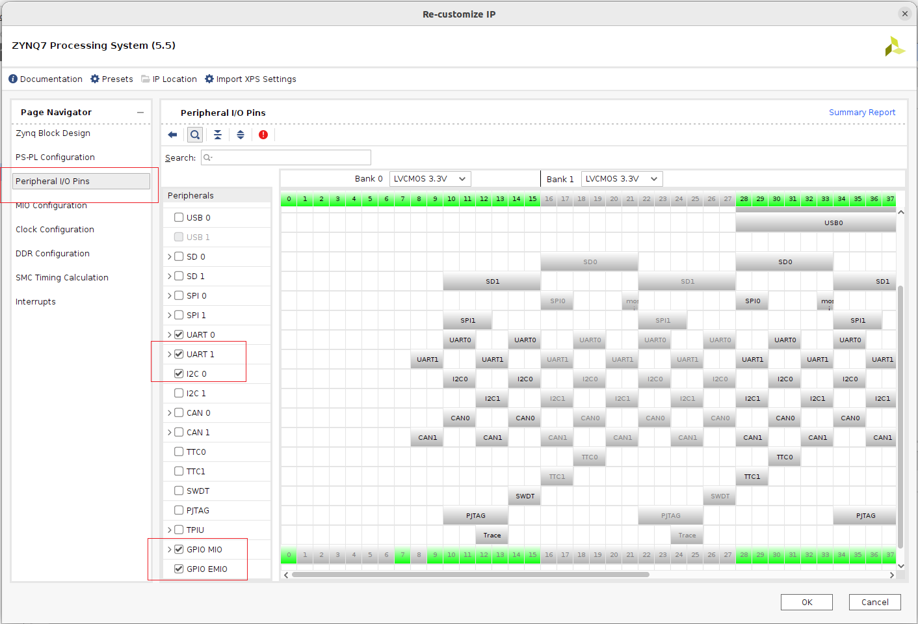The image size is (918, 624).
Task: Click the Cancel button
Action: pyautogui.click(x=875, y=602)
